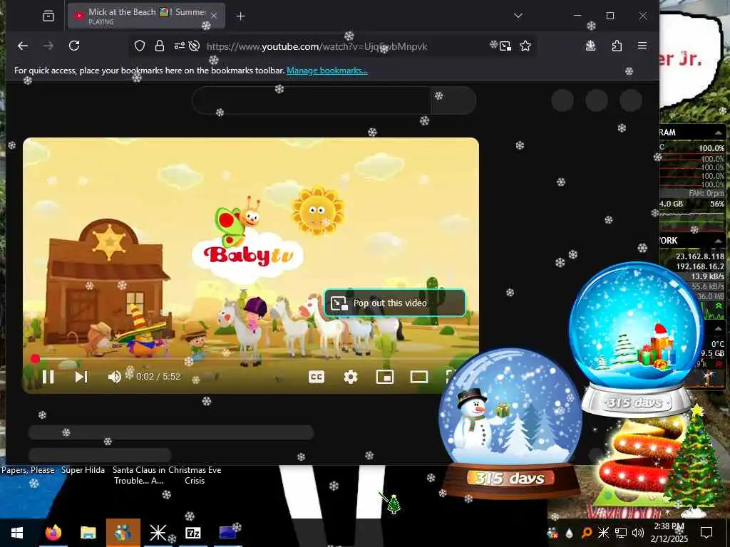Open the Firefox hamburger application menu

coord(642,46)
